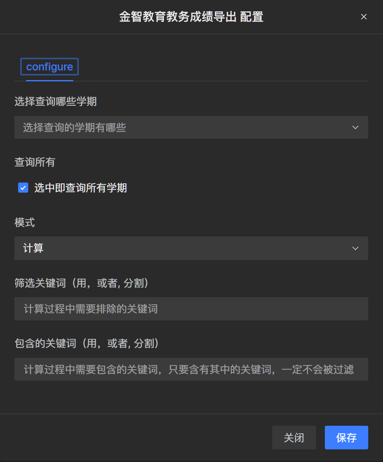Viewport: 383px width, 462px height.
Task: Click the 查询所有 section label
Action: (35, 162)
